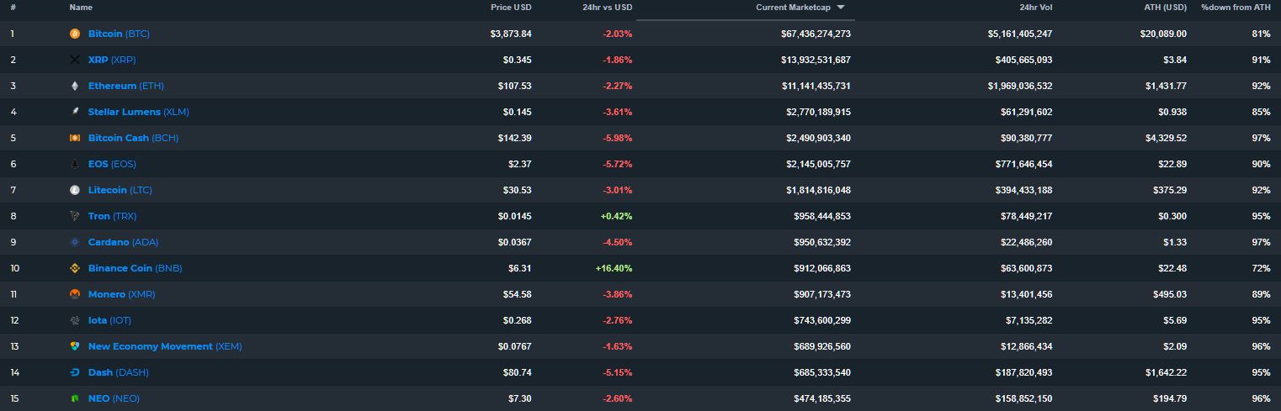Open the Tron (TRX) link
The image size is (1281, 411).
pyautogui.click(x=112, y=216)
